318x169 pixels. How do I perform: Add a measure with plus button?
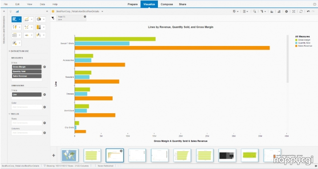(44, 67)
